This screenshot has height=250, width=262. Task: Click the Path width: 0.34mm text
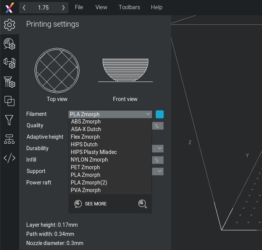click(x=50, y=234)
